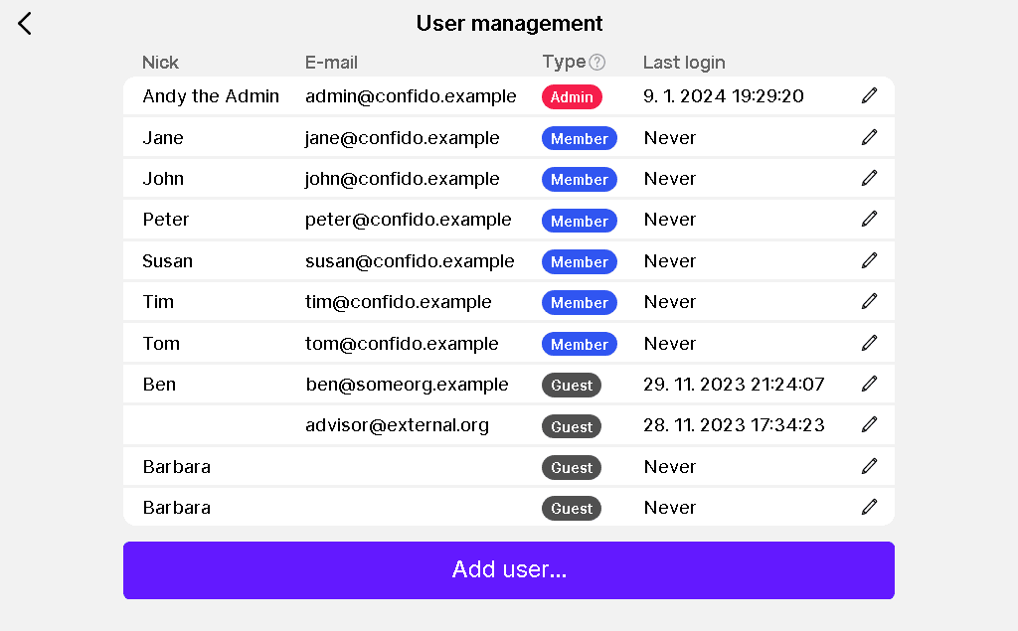Click the pencil icon for Jane
This screenshot has height=631, width=1018.
pos(869,137)
